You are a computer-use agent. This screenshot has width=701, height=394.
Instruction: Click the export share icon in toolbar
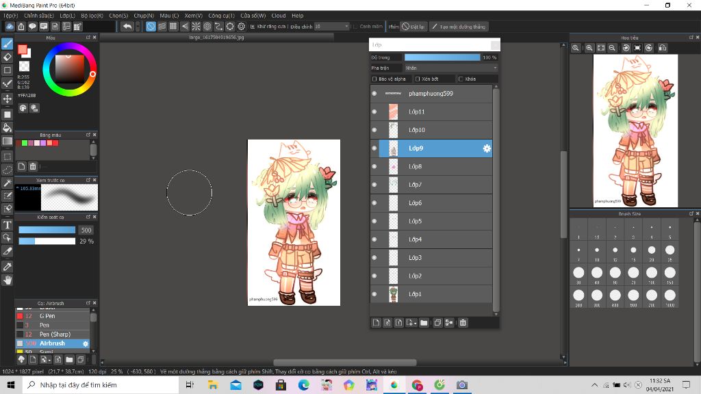(21, 27)
